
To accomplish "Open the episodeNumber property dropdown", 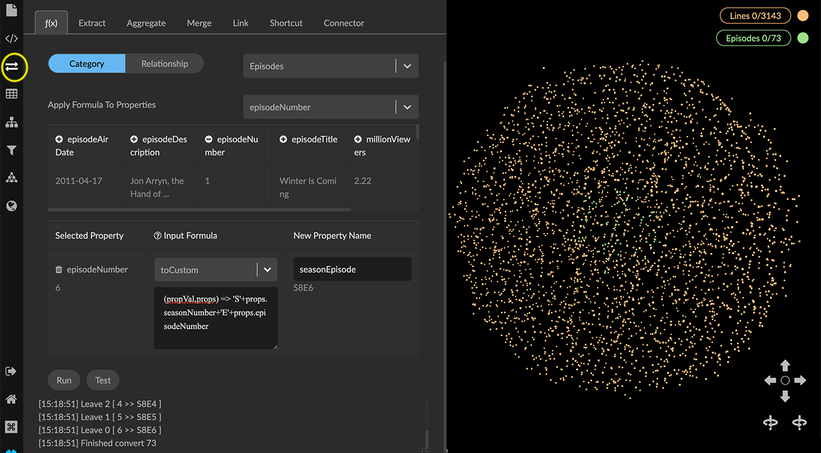I will coord(407,107).
